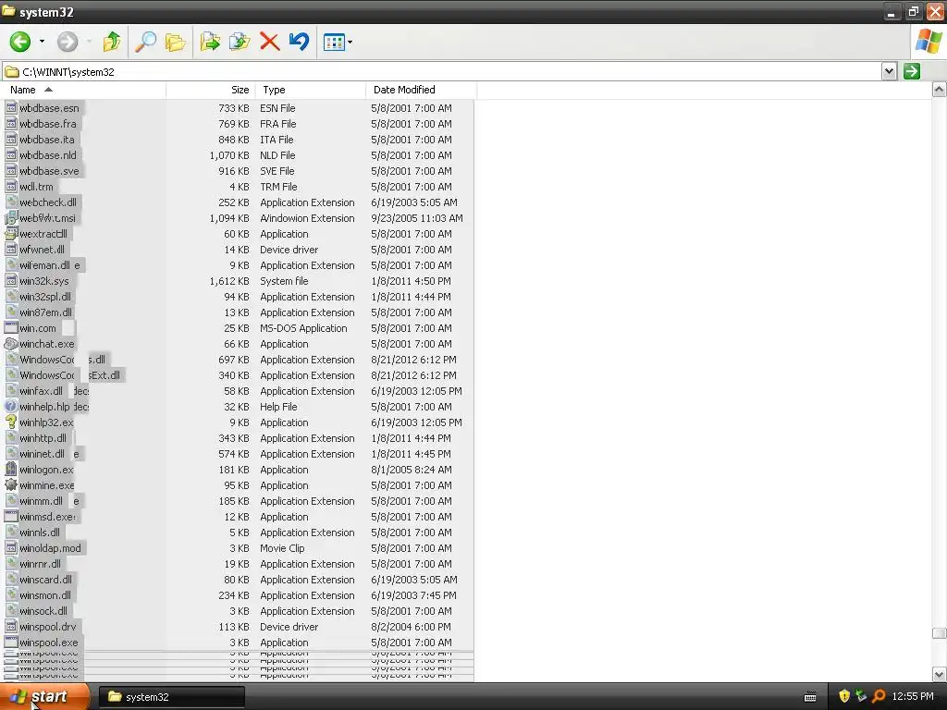Select file winrnr.dll

pos(41,564)
